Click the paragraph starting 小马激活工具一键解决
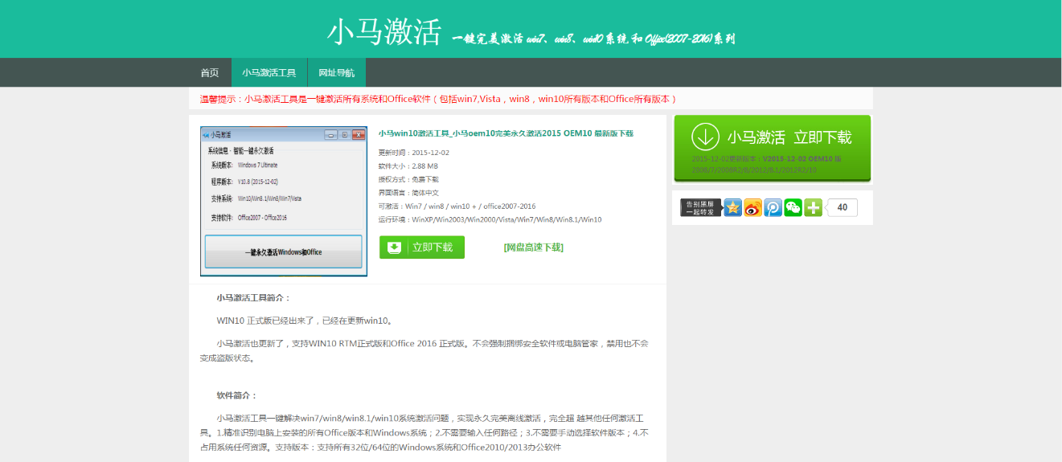The height and width of the screenshot is (462, 1062). pos(424,432)
